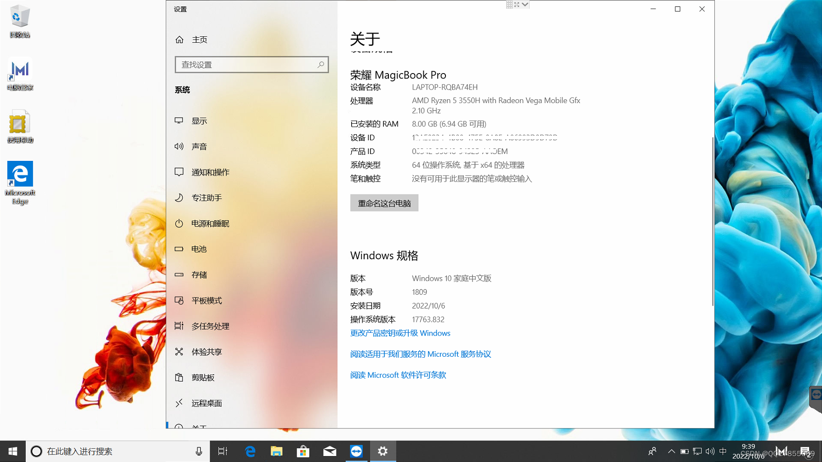The image size is (822, 462).
Task: Select the 电脑管家 desktop shortcut
Action: pyautogui.click(x=20, y=74)
